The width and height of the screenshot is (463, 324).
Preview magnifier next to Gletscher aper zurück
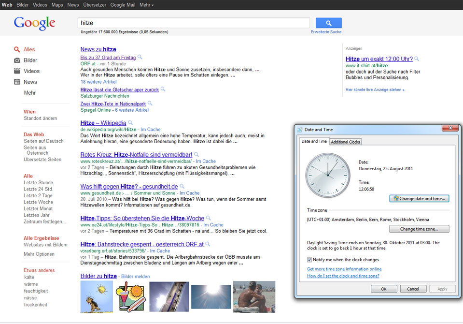[163, 89]
